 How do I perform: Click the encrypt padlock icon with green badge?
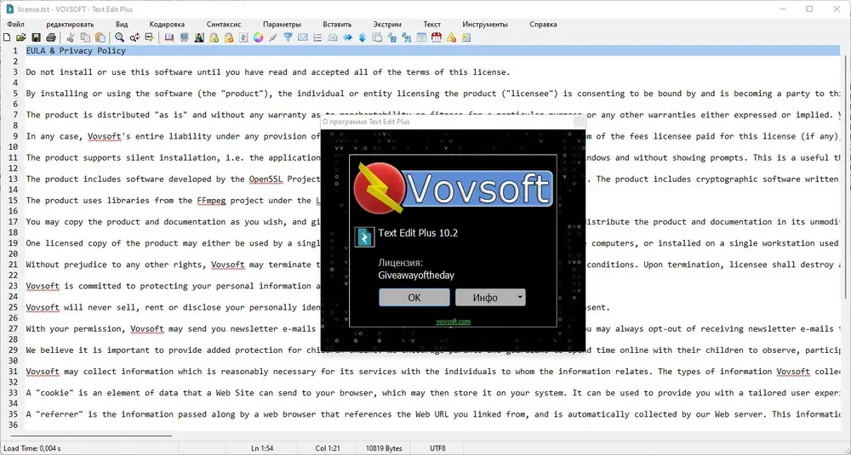tap(214, 37)
